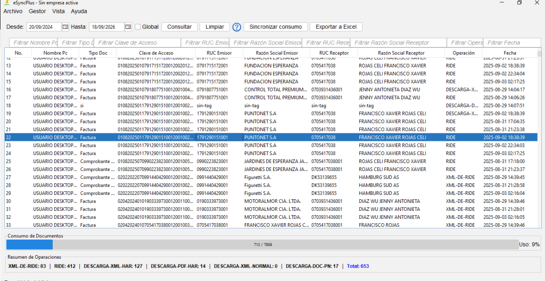Enable the Global checkbox
The width and height of the screenshot is (545, 281).
pyautogui.click(x=138, y=27)
